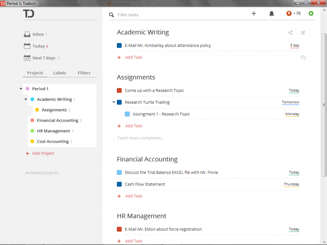327x245 pixels.
Task: Add Task under Academic Writing
Action: (x=134, y=57)
